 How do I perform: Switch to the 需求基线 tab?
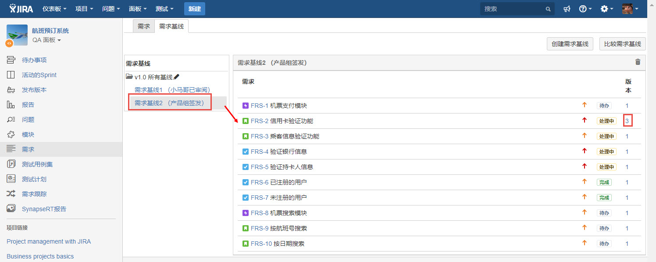(171, 26)
